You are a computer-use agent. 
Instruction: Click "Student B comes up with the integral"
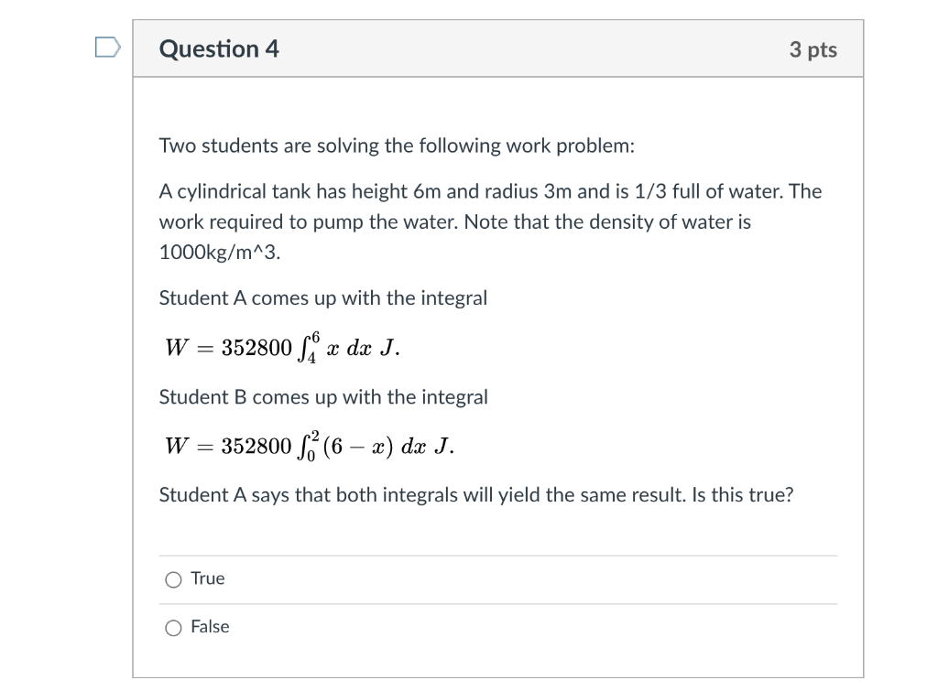point(323,397)
